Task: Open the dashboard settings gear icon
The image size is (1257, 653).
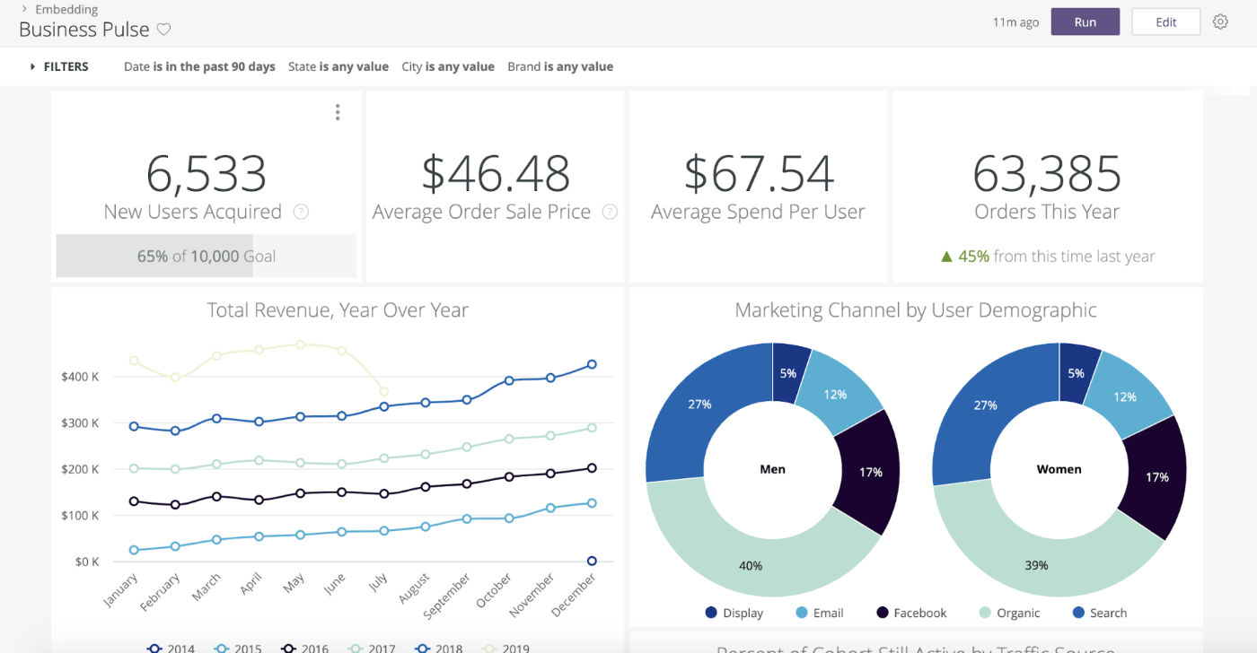Action: pos(1220,21)
